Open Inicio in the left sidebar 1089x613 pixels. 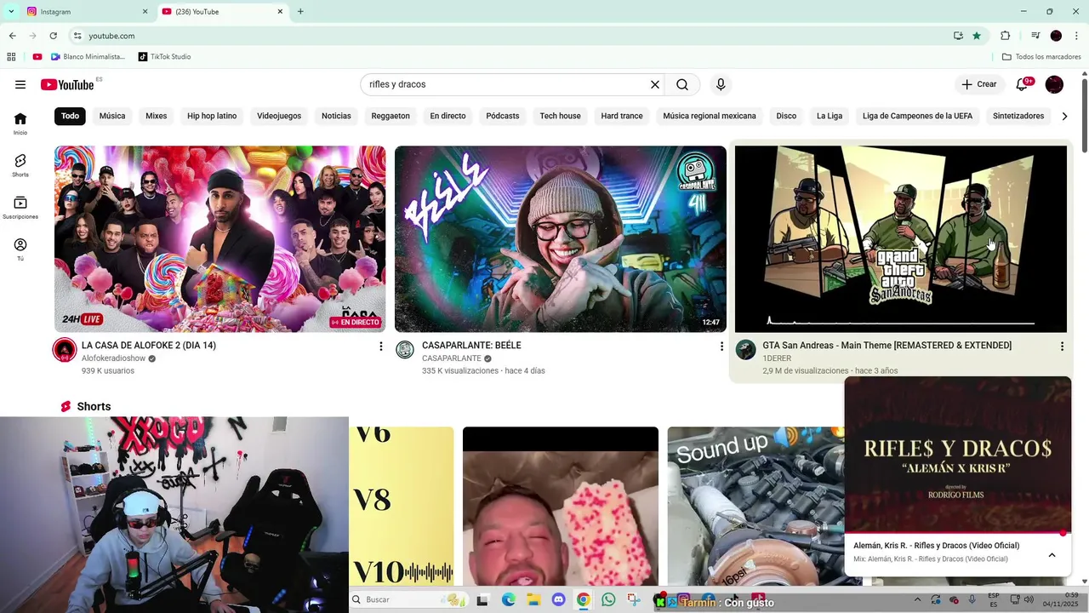tap(20, 123)
